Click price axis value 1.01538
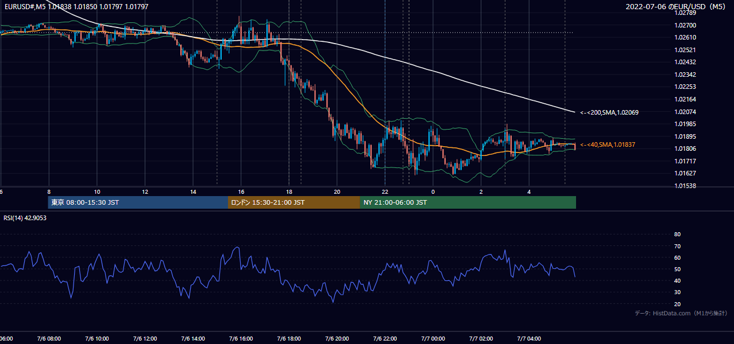 click(x=685, y=186)
